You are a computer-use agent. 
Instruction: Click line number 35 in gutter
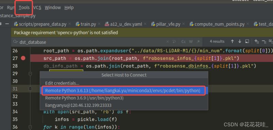point(15,119)
